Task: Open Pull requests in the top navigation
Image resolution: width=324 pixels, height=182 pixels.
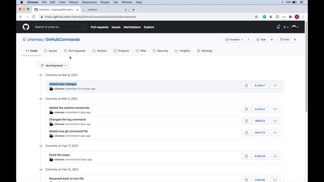Action: coord(99,27)
